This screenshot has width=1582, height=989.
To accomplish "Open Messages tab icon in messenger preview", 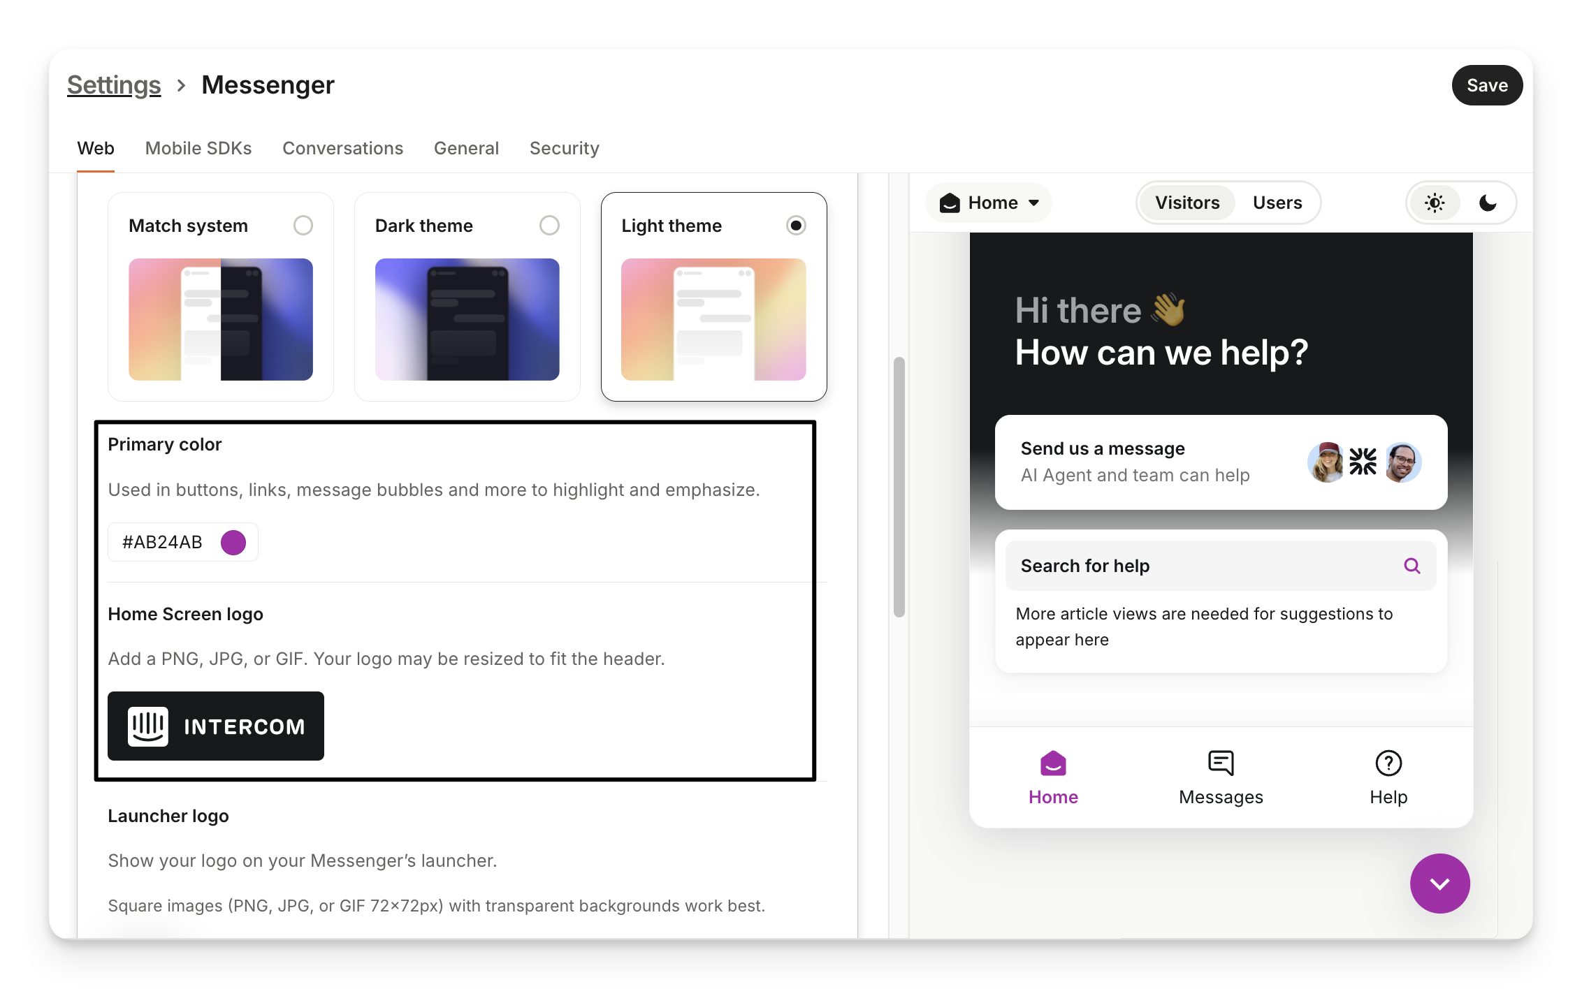I will tap(1221, 763).
